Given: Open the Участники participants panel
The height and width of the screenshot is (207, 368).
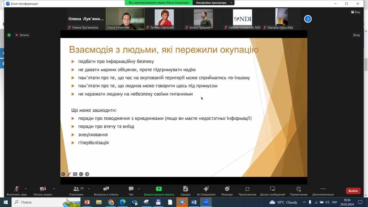Looking at the screenshot, I should tap(76, 191).
